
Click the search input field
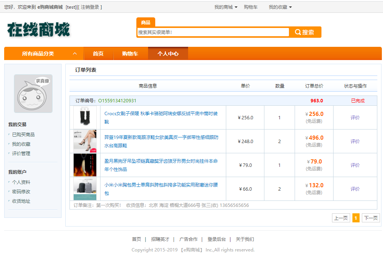213,32
